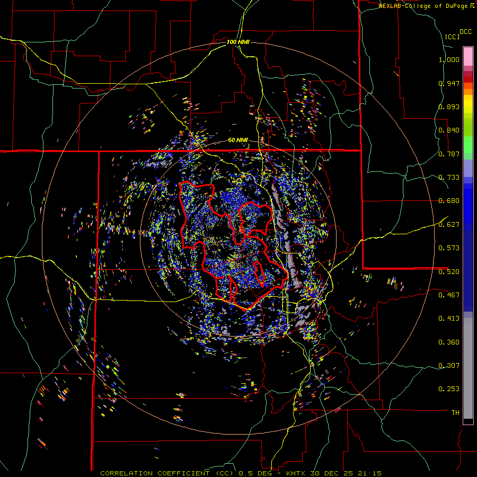The height and width of the screenshot is (477, 477).
Task: Select the bright green segment of the color bar
Action: tap(468, 145)
